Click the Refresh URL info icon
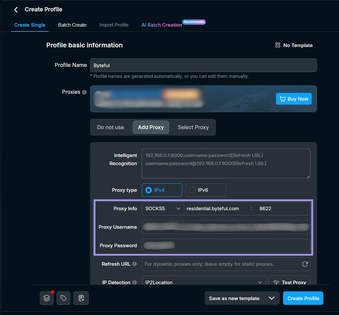Image resolution: width=339 pixels, height=315 pixels. point(134,264)
